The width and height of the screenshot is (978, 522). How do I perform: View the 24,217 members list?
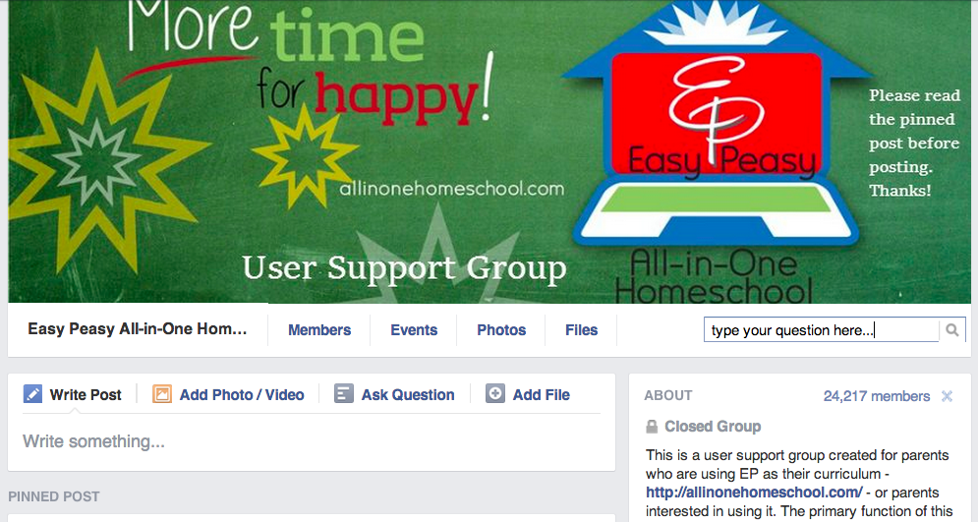pyautogui.click(x=877, y=396)
